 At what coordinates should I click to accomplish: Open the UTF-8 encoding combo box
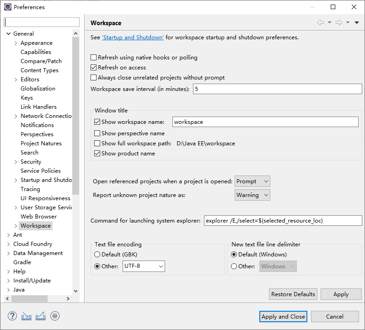pos(144,266)
